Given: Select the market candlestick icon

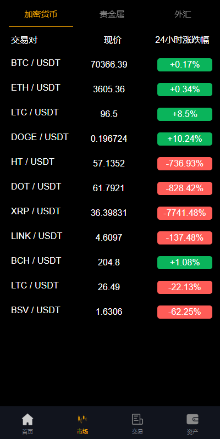Looking at the screenshot, I should tap(82, 419).
